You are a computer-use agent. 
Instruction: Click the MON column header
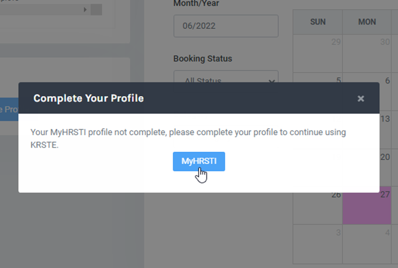coord(367,22)
